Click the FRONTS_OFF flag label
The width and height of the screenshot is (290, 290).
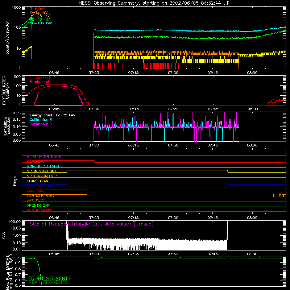point(38,206)
